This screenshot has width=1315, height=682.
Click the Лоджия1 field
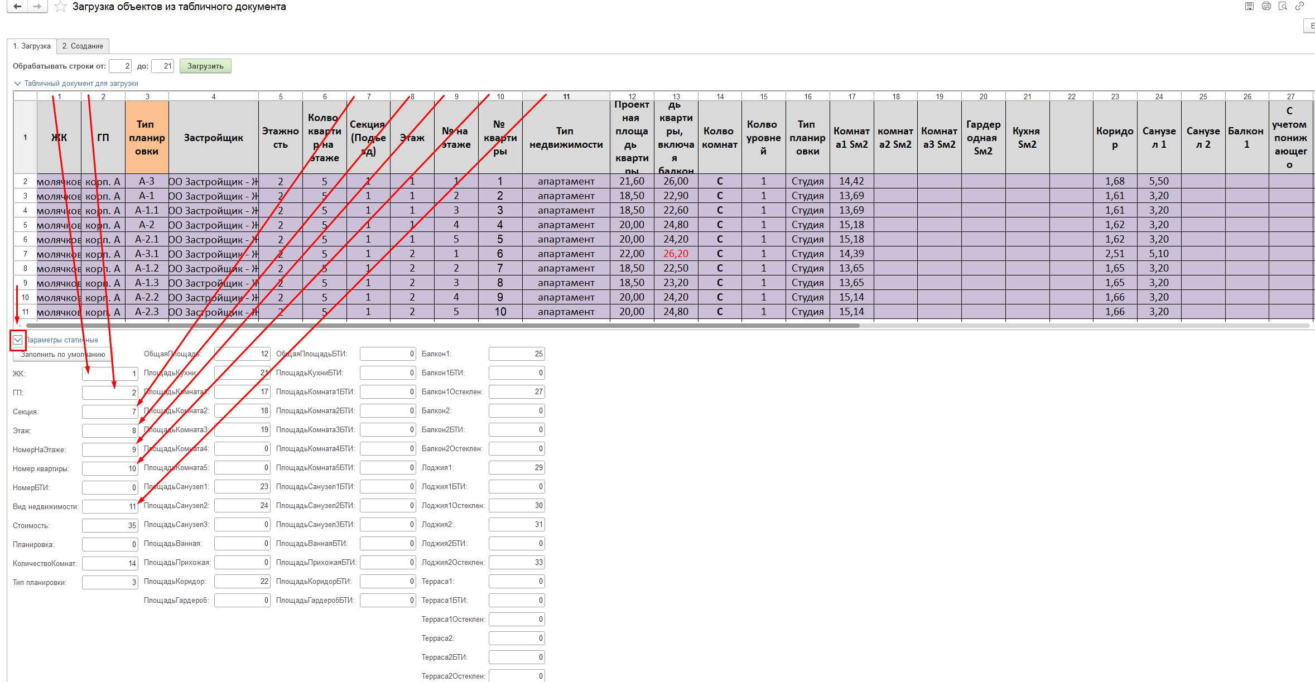tap(517, 467)
